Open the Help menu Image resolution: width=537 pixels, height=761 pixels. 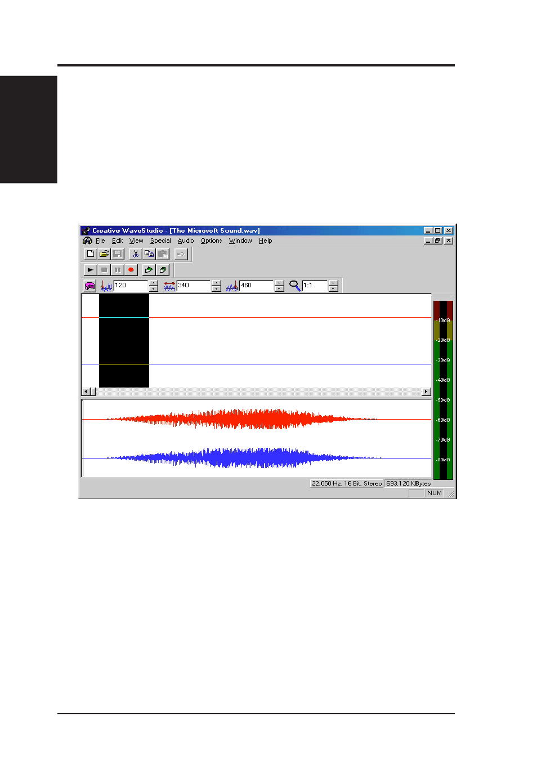(266, 241)
